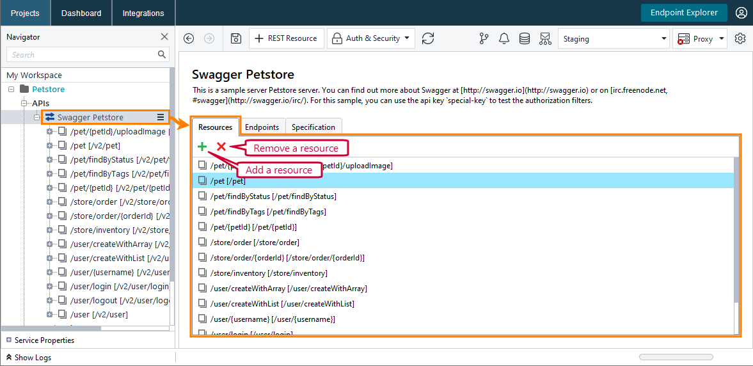This screenshot has width=753, height=366.
Task: Open the git branch icon
Action: [x=484, y=38]
